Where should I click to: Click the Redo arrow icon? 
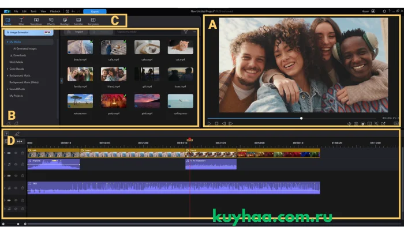coord(78,12)
